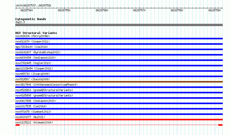Click nsv4526810 (gnomADStructuralVariants) label

point(44,90)
